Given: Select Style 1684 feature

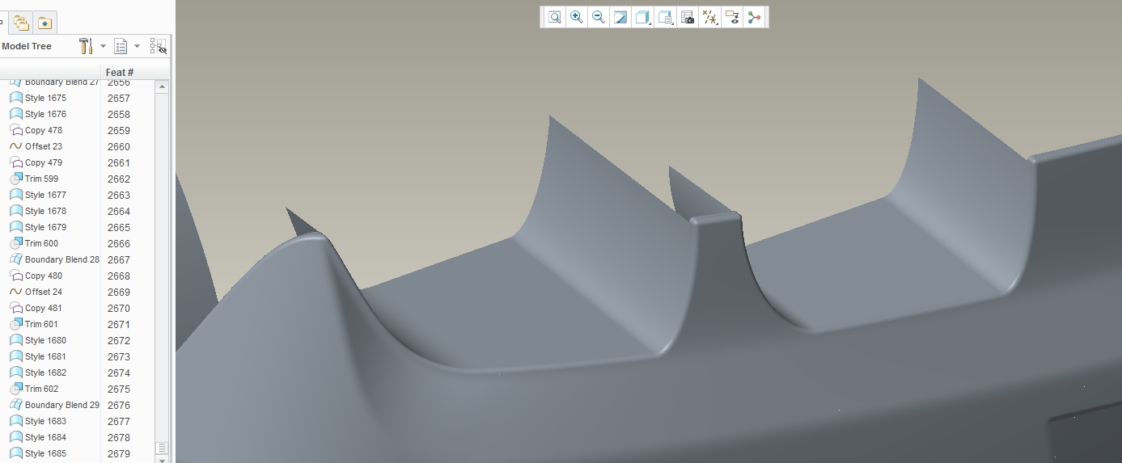Looking at the screenshot, I should 45,437.
